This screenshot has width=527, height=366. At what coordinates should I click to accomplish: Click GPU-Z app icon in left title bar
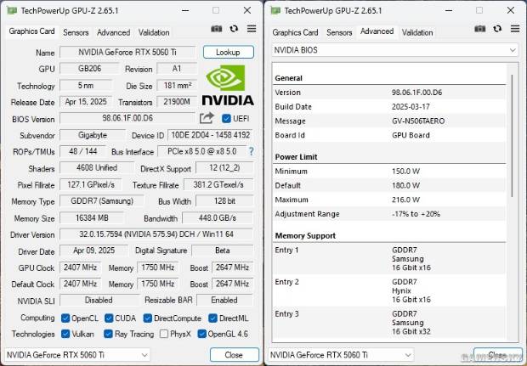click(12, 10)
